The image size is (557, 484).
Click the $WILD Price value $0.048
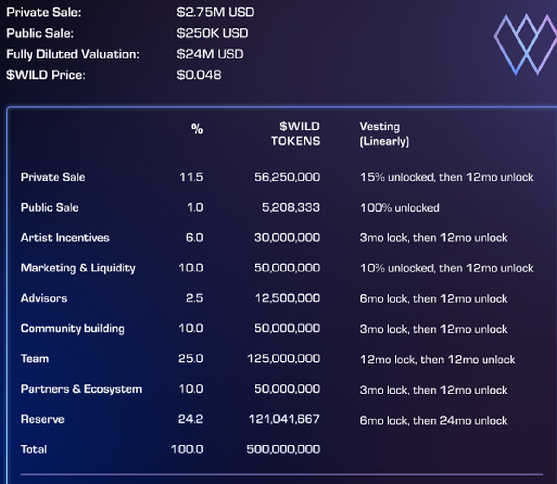(199, 75)
